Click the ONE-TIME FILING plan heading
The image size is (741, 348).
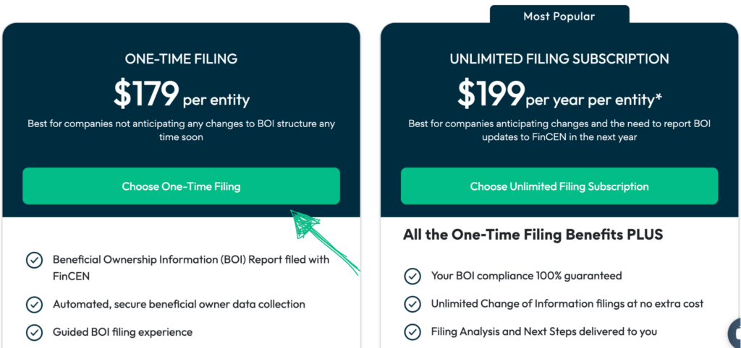click(x=181, y=59)
